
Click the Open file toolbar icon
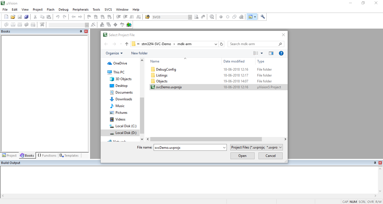coord(13,17)
